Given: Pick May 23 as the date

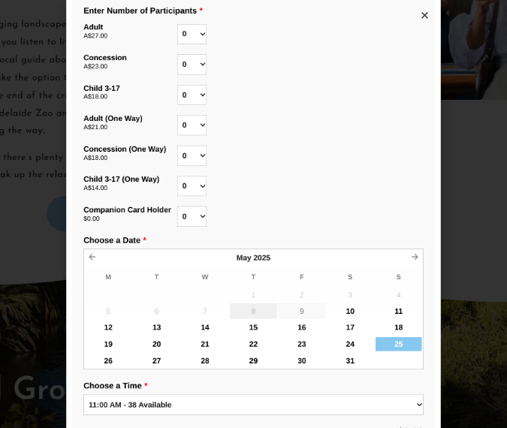Looking at the screenshot, I should pyautogui.click(x=302, y=344).
